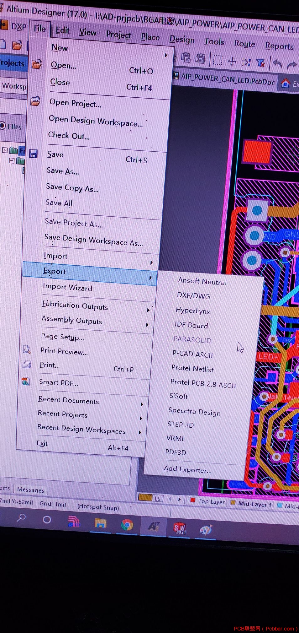Click the red Top Layer color swatch
The height and width of the screenshot is (633, 299).
pos(193,500)
